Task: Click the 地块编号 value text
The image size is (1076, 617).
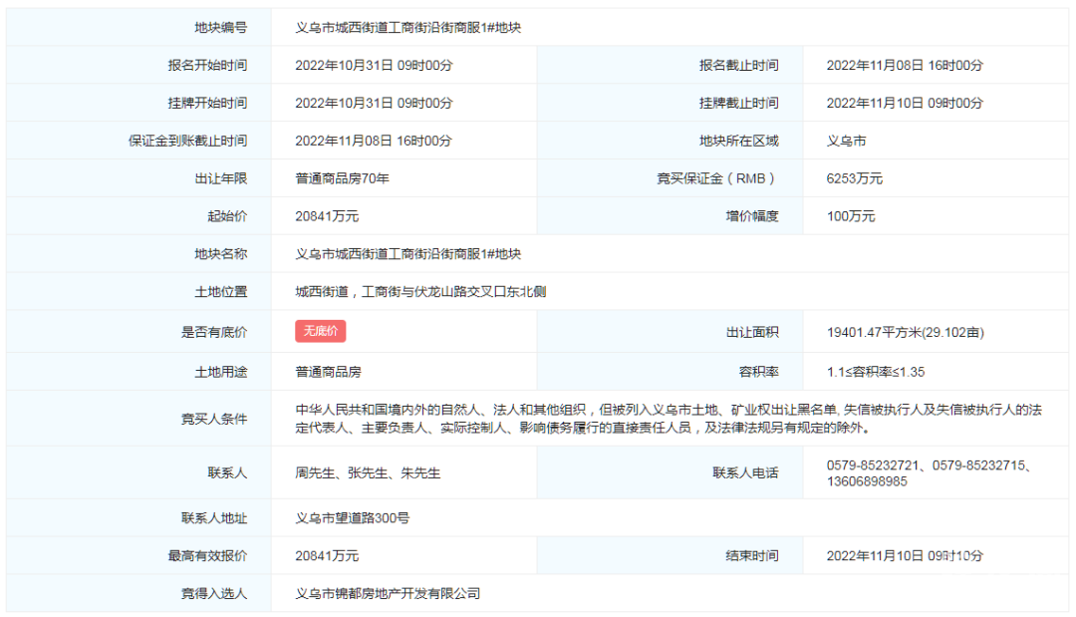Action: tap(407, 28)
